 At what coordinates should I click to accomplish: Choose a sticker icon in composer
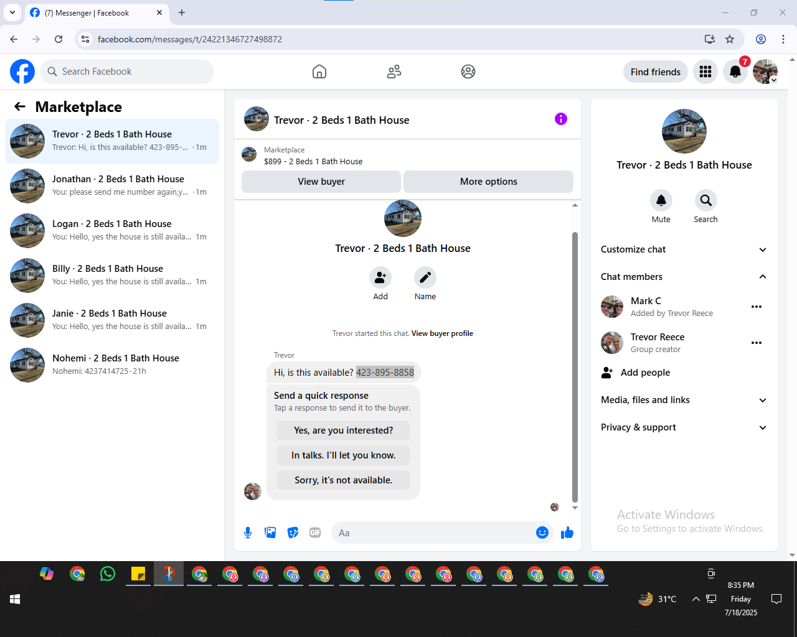pyautogui.click(x=293, y=532)
